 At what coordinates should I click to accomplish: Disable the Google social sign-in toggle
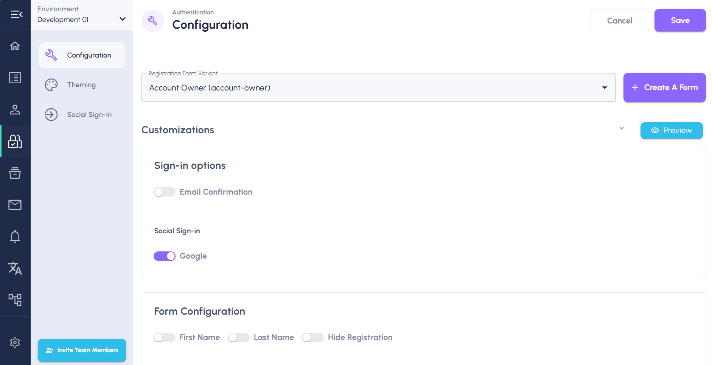click(x=164, y=256)
